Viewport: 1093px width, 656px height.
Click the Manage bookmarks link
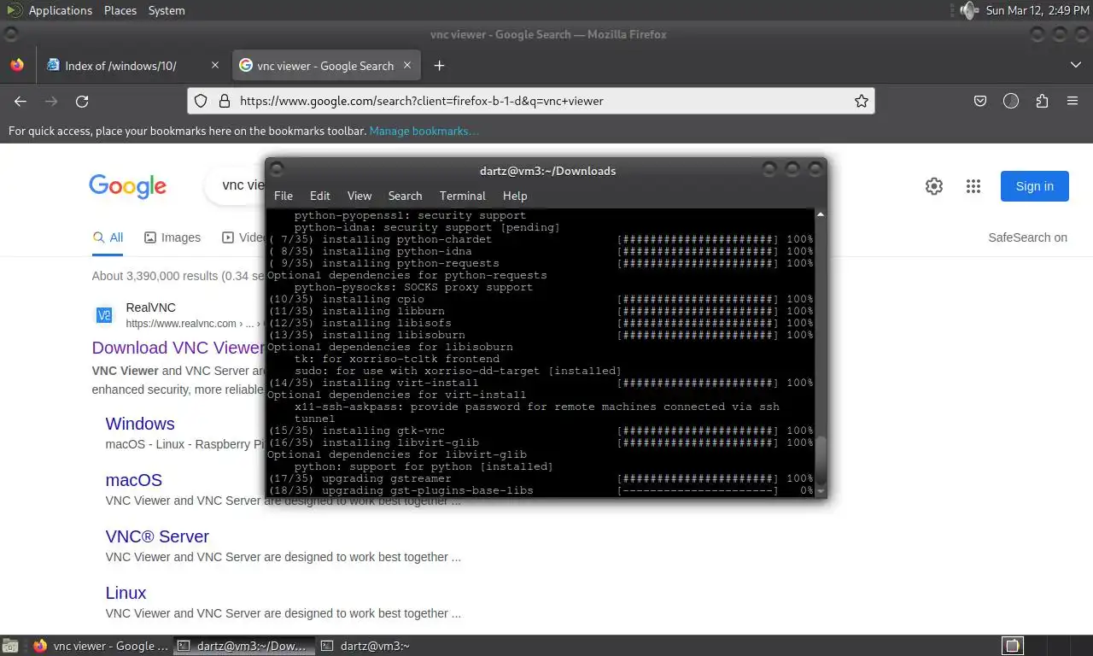click(424, 131)
